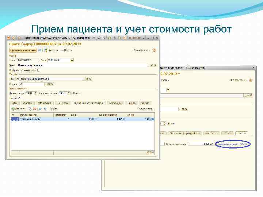Click Время окончания spinner arrows in front window
The height and width of the screenshot is (197, 263).
tap(69, 93)
